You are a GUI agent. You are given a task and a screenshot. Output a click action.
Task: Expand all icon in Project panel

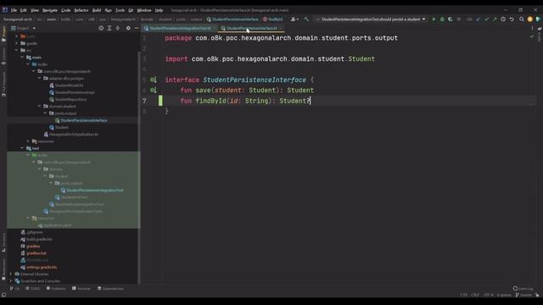(109, 28)
